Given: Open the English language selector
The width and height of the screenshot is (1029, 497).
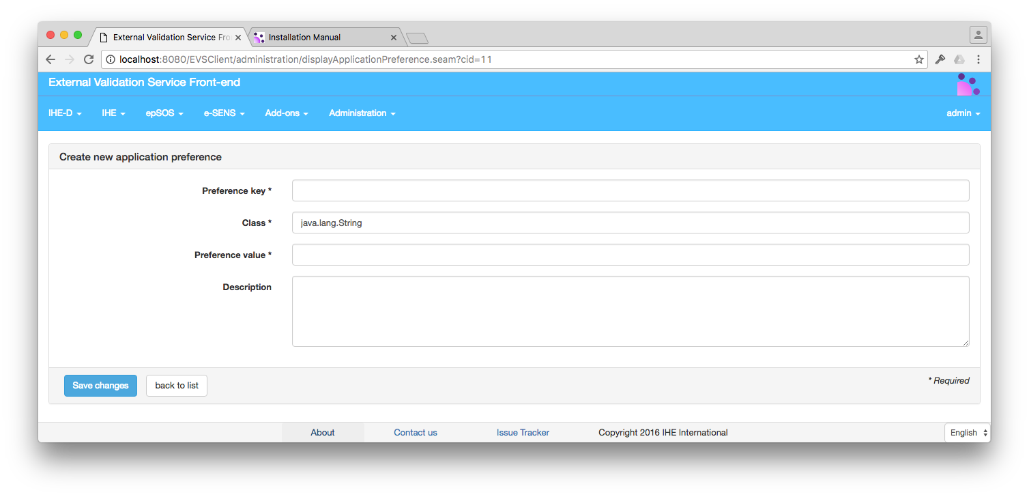Looking at the screenshot, I should click(x=966, y=432).
